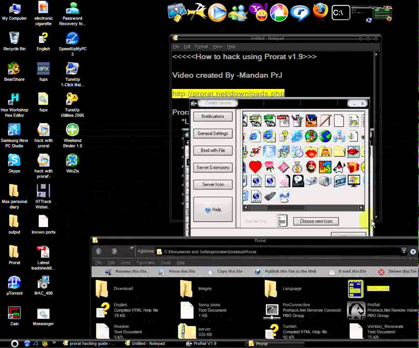Click the Go arrow beside address bar
Viewport: 419px width, 348px height.
pos(413,251)
